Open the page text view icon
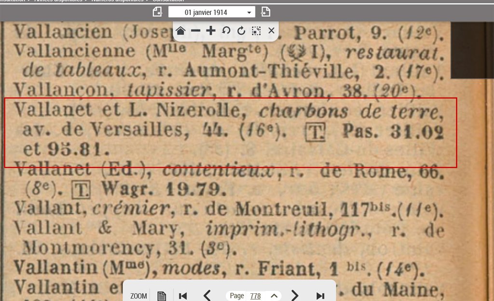 162,296
